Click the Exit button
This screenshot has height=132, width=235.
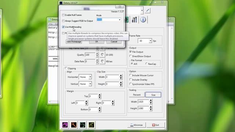tap(156, 125)
